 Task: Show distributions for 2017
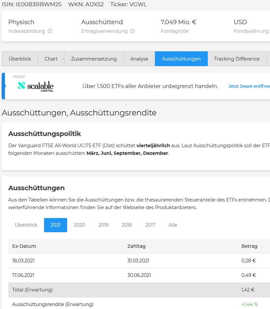coord(150,225)
